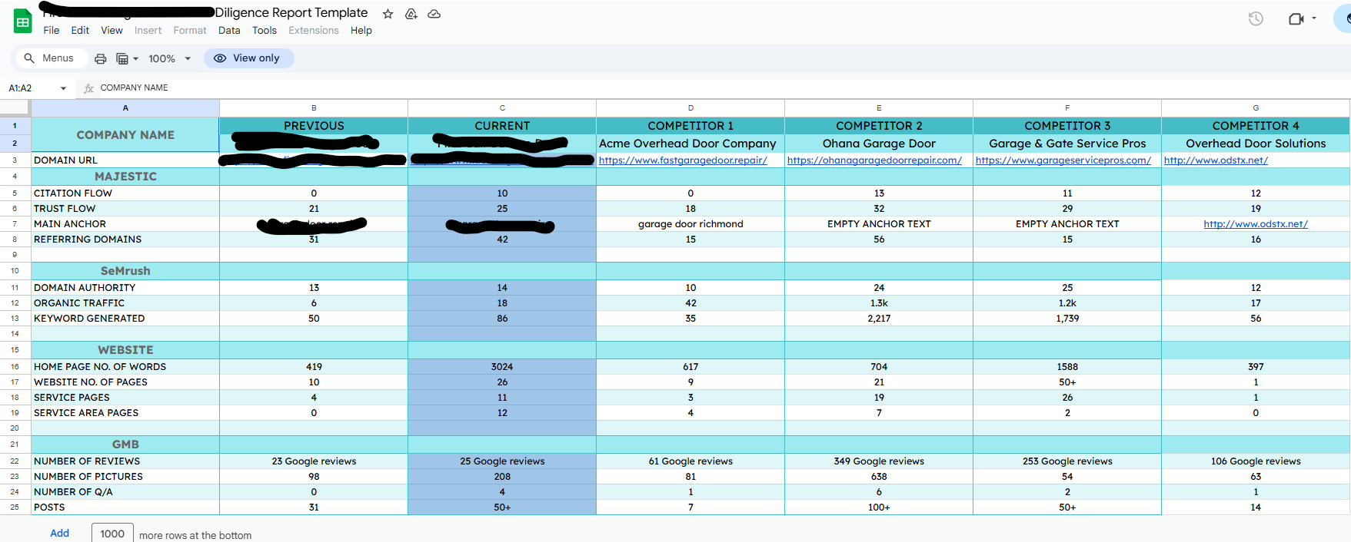Open the Data menu
Screen dimensions: 1351x542
[x=229, y=31]
